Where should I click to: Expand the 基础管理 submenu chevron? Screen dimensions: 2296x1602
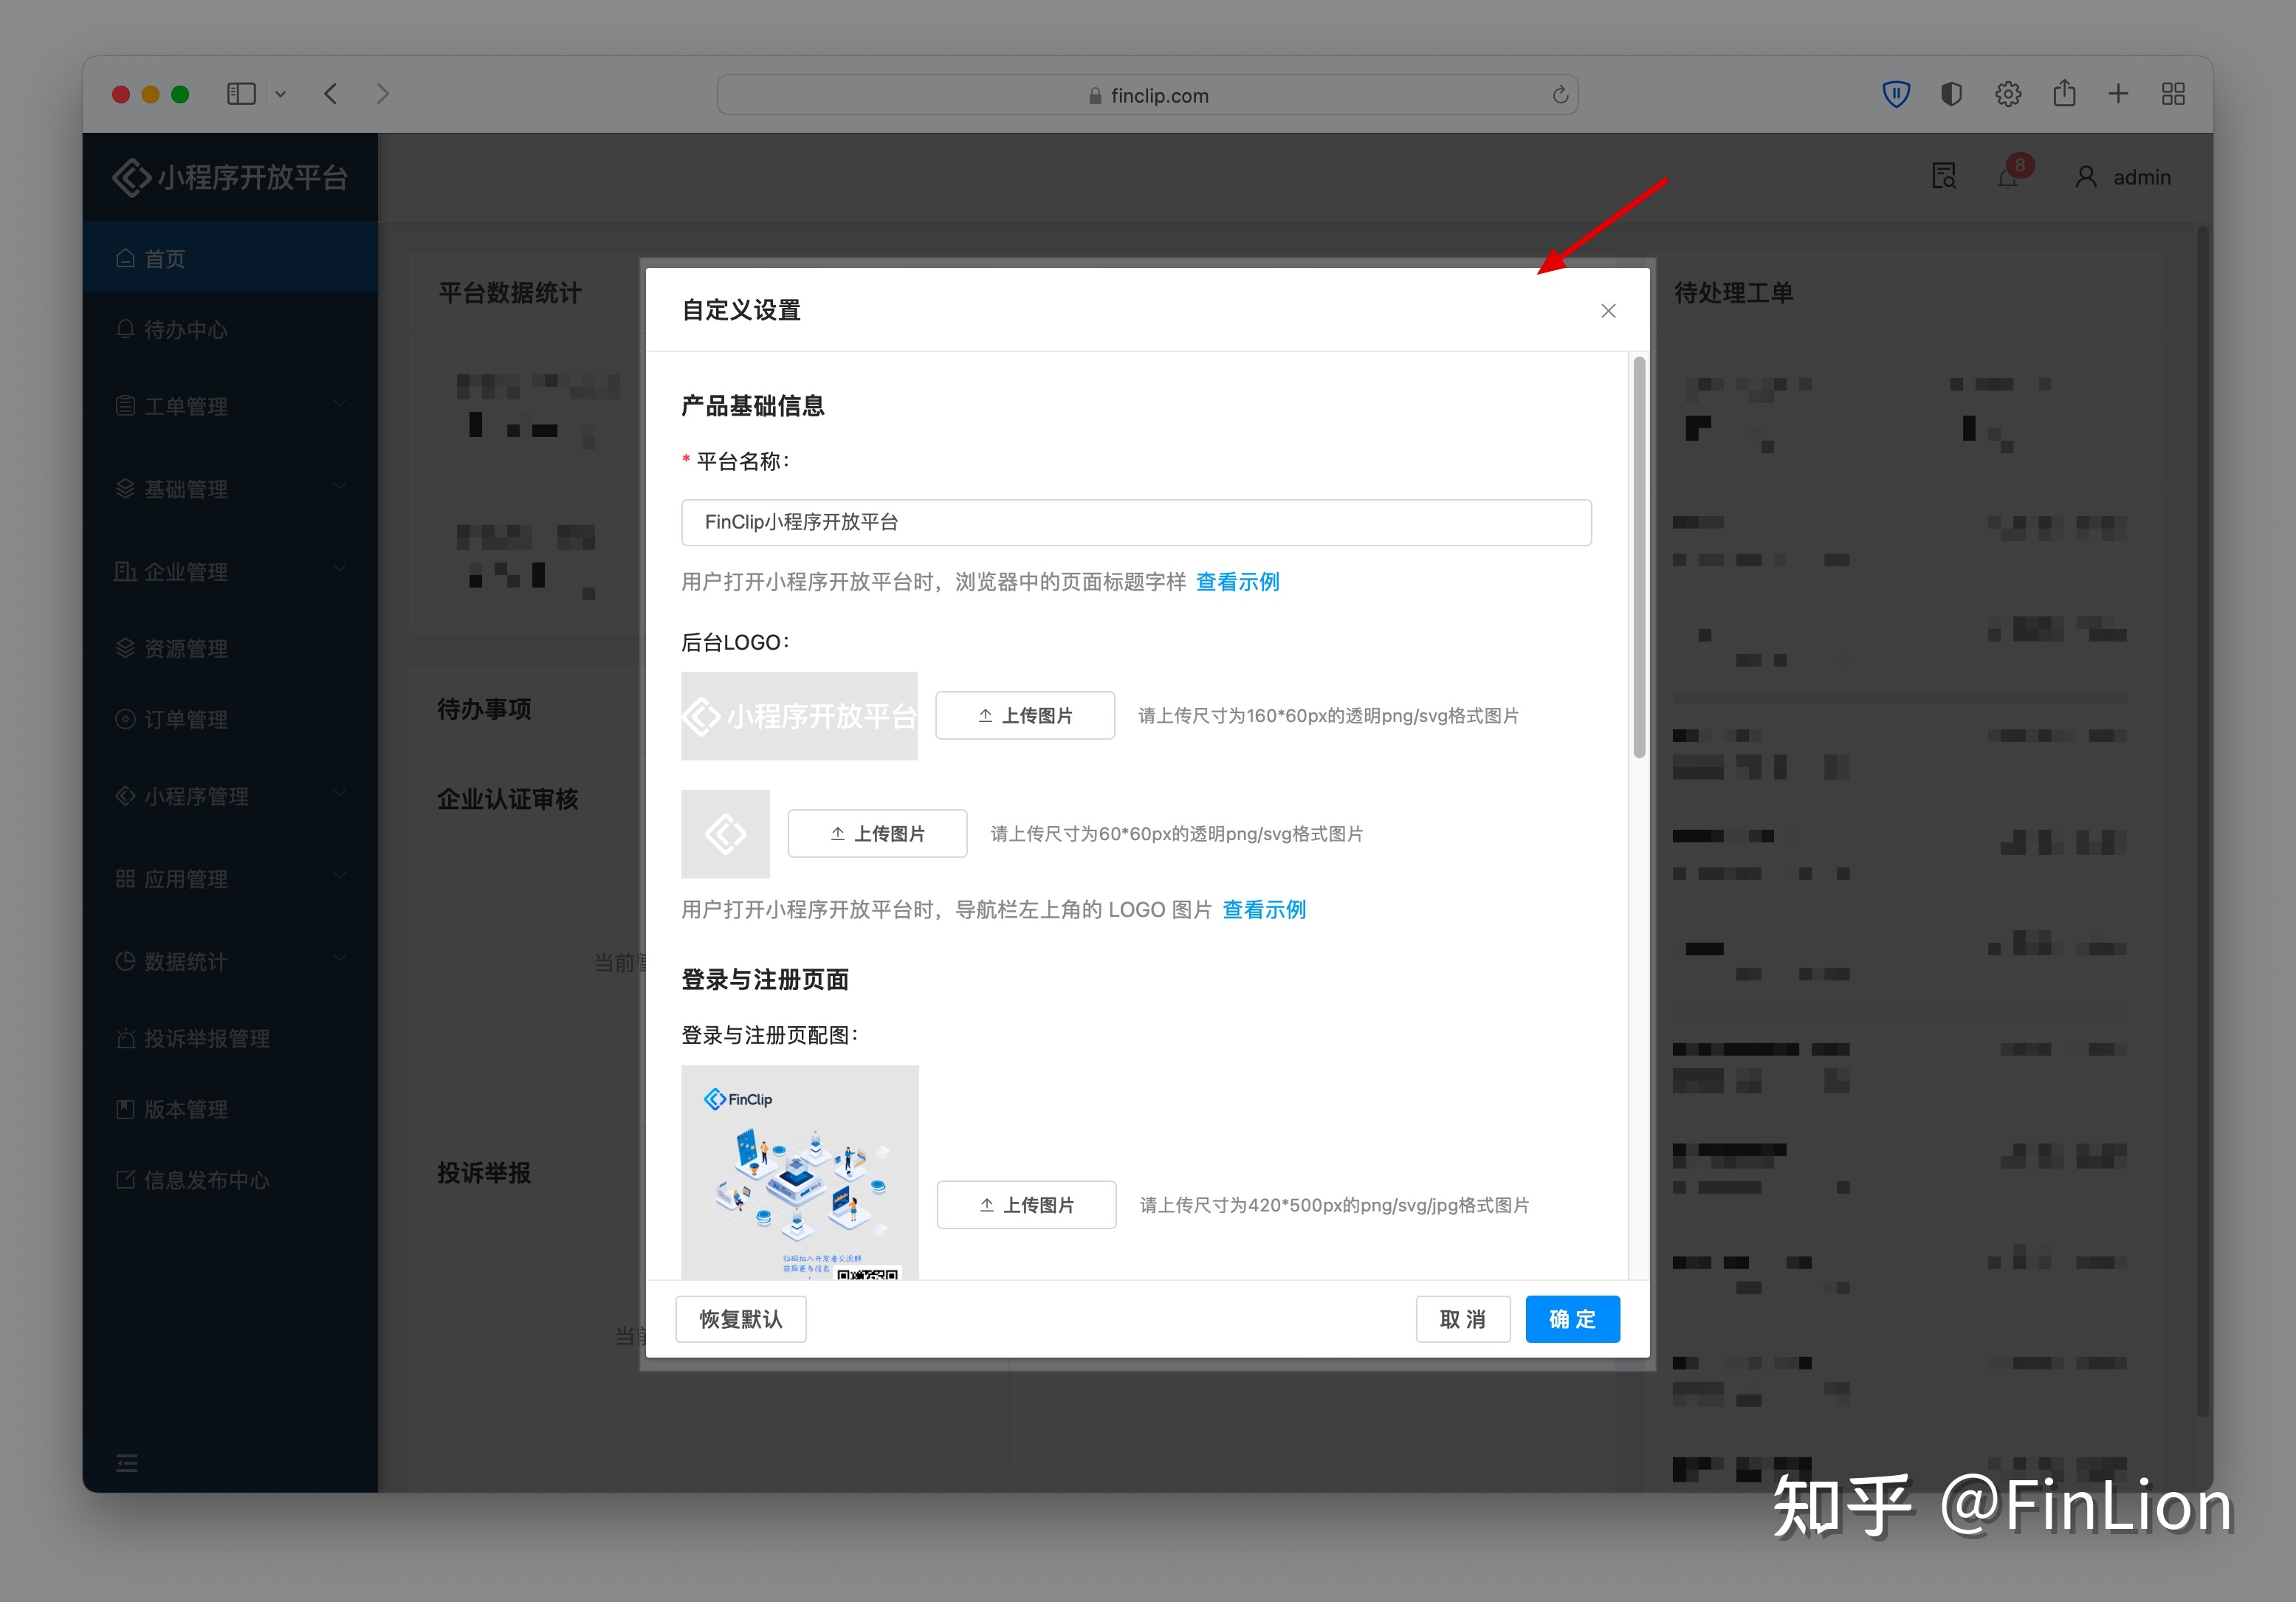(340, 487)
